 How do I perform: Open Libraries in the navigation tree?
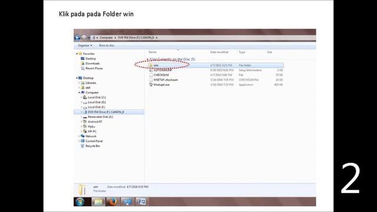(x=91, y=82)
